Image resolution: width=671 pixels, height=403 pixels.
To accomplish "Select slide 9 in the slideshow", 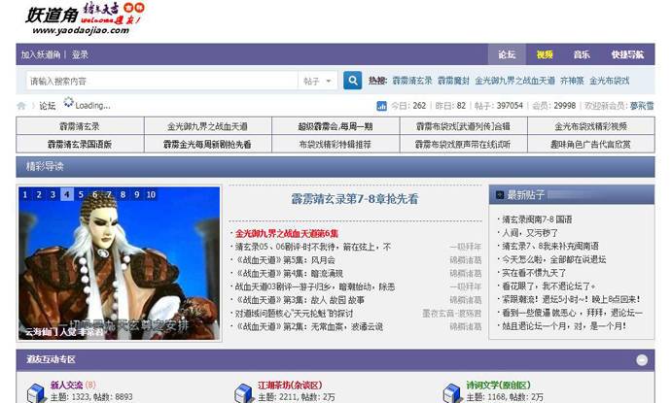I will point(137,194).
